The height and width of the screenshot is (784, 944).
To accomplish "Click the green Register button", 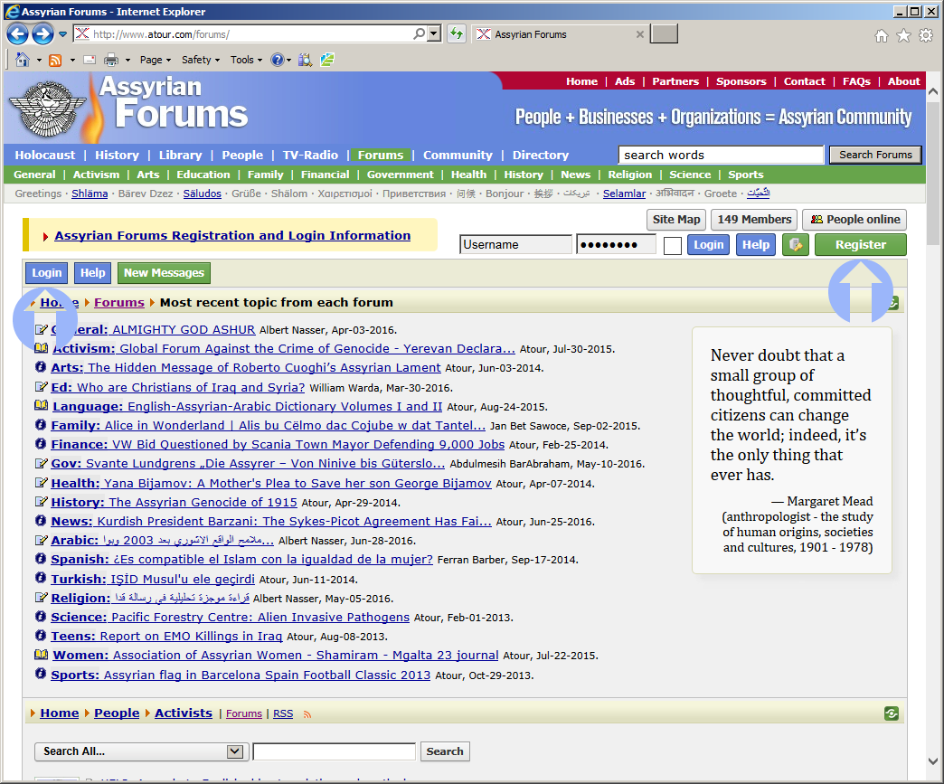I will pyautogui.click(x=860, y=244).
